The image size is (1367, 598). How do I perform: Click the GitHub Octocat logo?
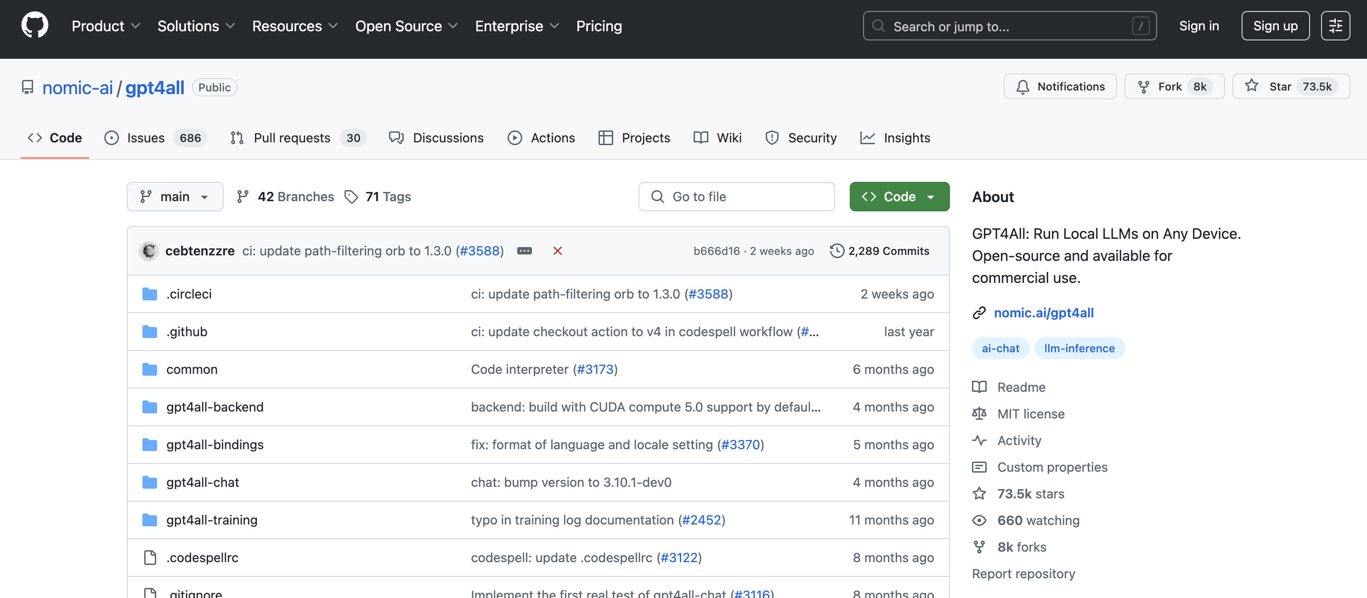point(35,25)
